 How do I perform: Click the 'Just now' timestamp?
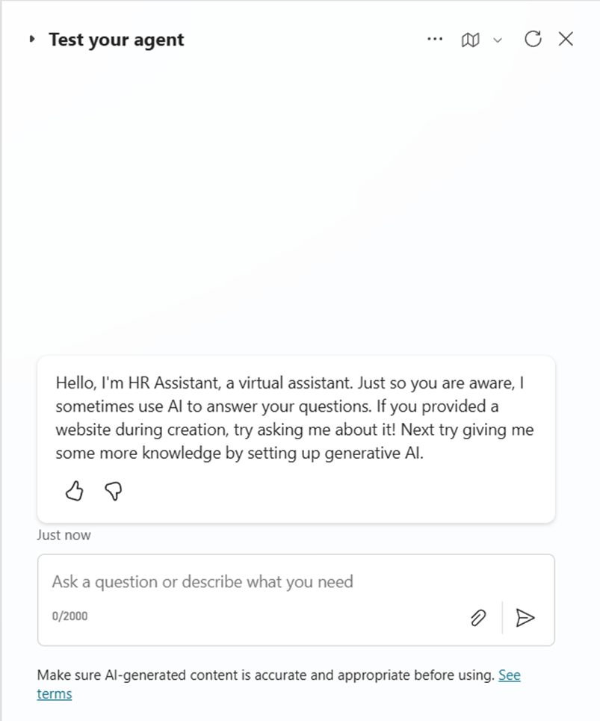(x=64, y=535)
